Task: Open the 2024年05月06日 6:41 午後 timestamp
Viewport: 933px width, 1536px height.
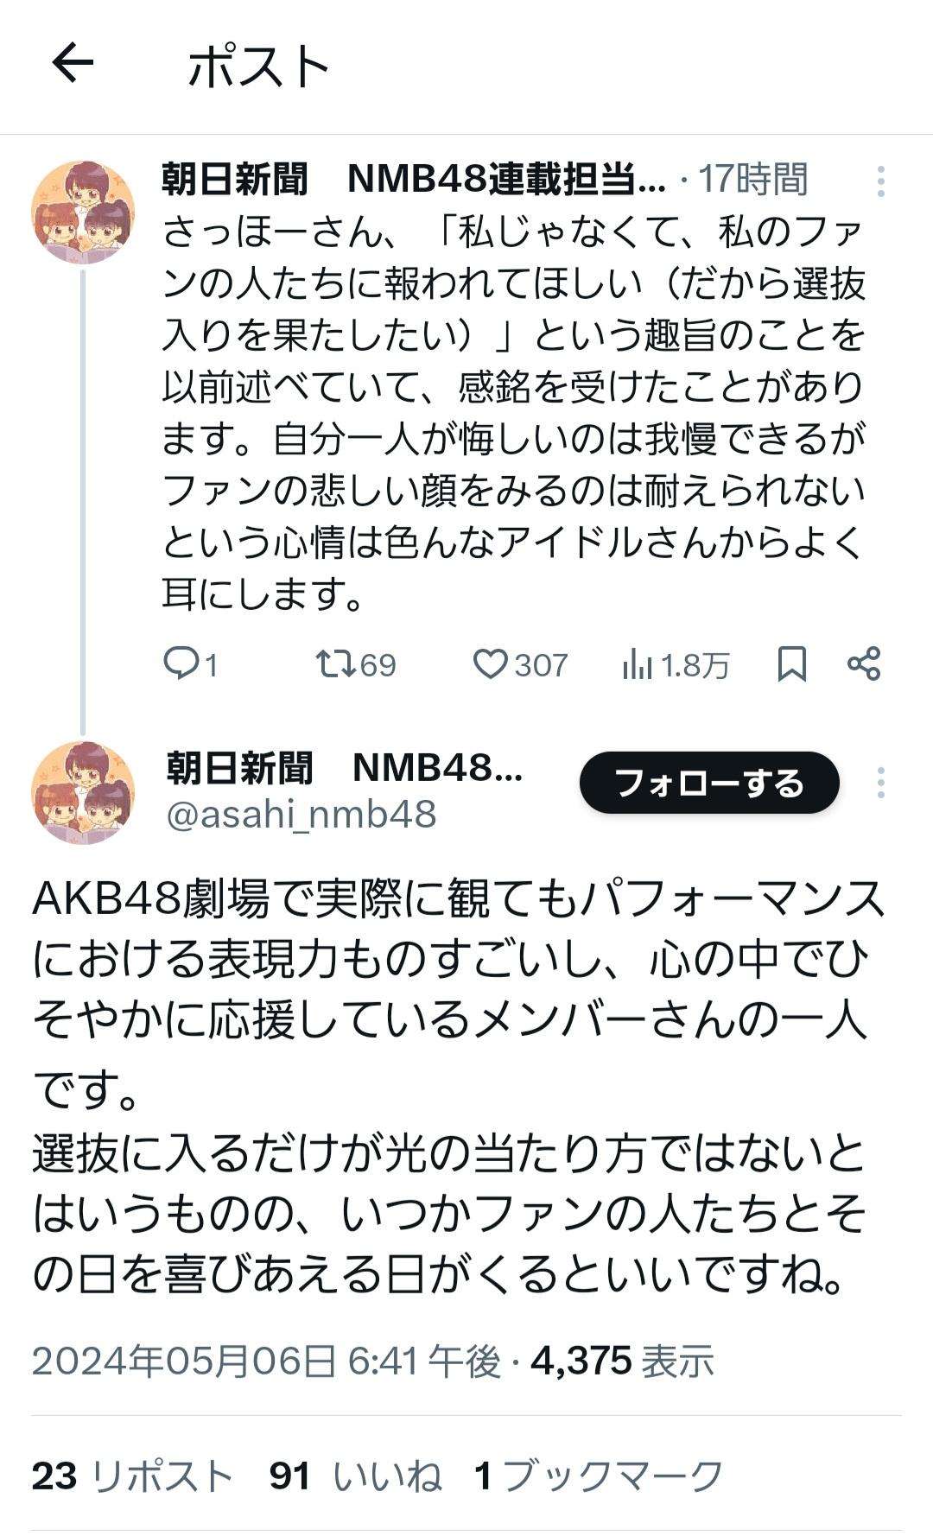Action: [x=266, y=1361]
